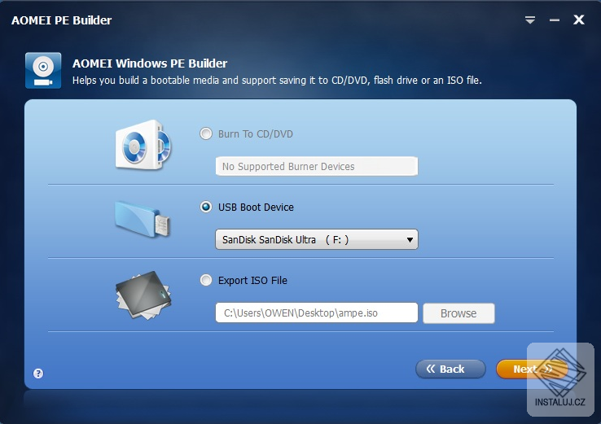The width and height of the screenshot is (601, 424).
Task: Click the Browse button
Action: pyautogui.click(x=458, y=313)
